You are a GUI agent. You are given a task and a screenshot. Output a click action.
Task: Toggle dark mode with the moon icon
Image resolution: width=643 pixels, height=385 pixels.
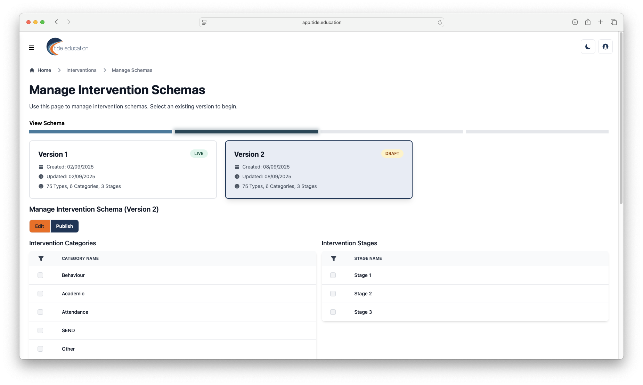click(x=588, y=47)
